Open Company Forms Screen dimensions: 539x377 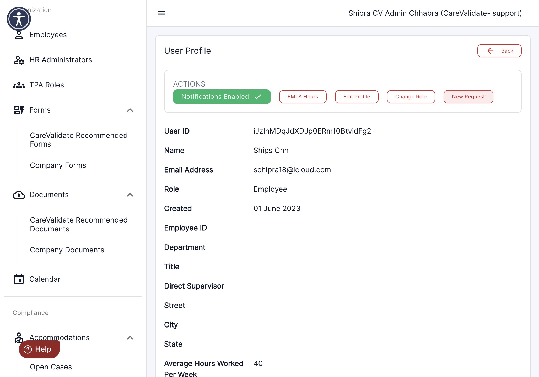[x=58, y=165]
